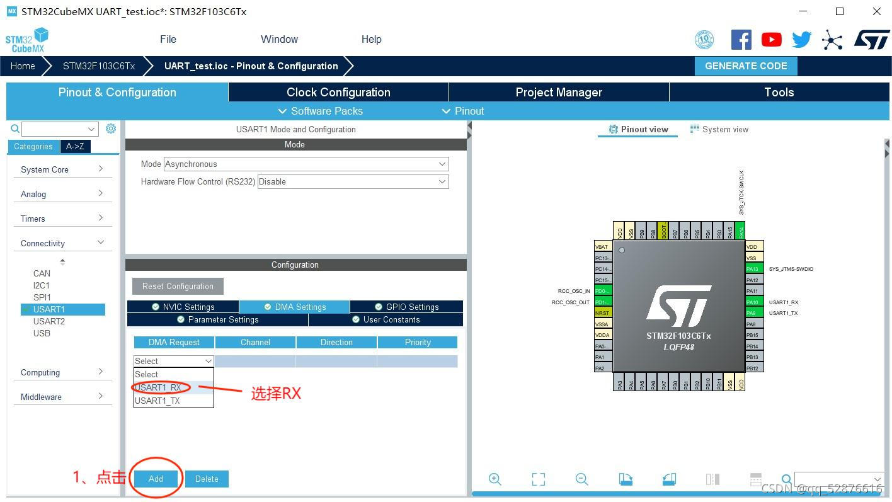Open the NVIC Settings tab
This screenshot has height=502, width=892.
click(x=183, y=307)
